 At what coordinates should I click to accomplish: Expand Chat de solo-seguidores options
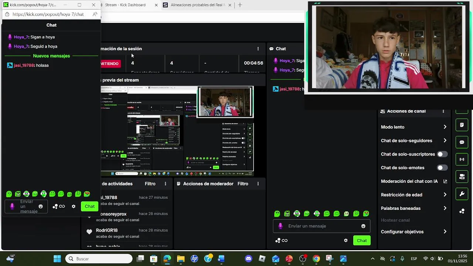click(x=445, y=141)
